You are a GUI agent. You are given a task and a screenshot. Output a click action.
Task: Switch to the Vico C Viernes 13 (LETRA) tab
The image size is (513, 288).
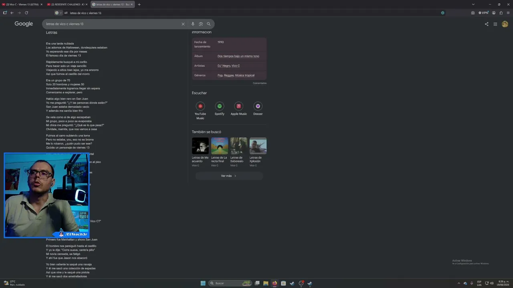pyautogui.click(x=22, y=4)
